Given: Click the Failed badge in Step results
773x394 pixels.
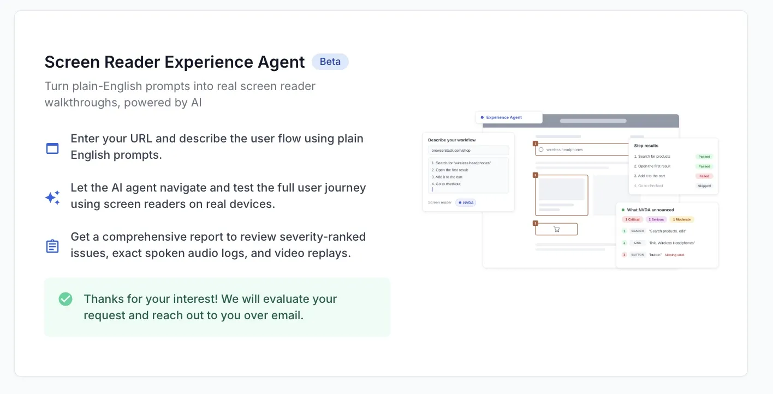Looking at the screenshot, I should 704,176.
